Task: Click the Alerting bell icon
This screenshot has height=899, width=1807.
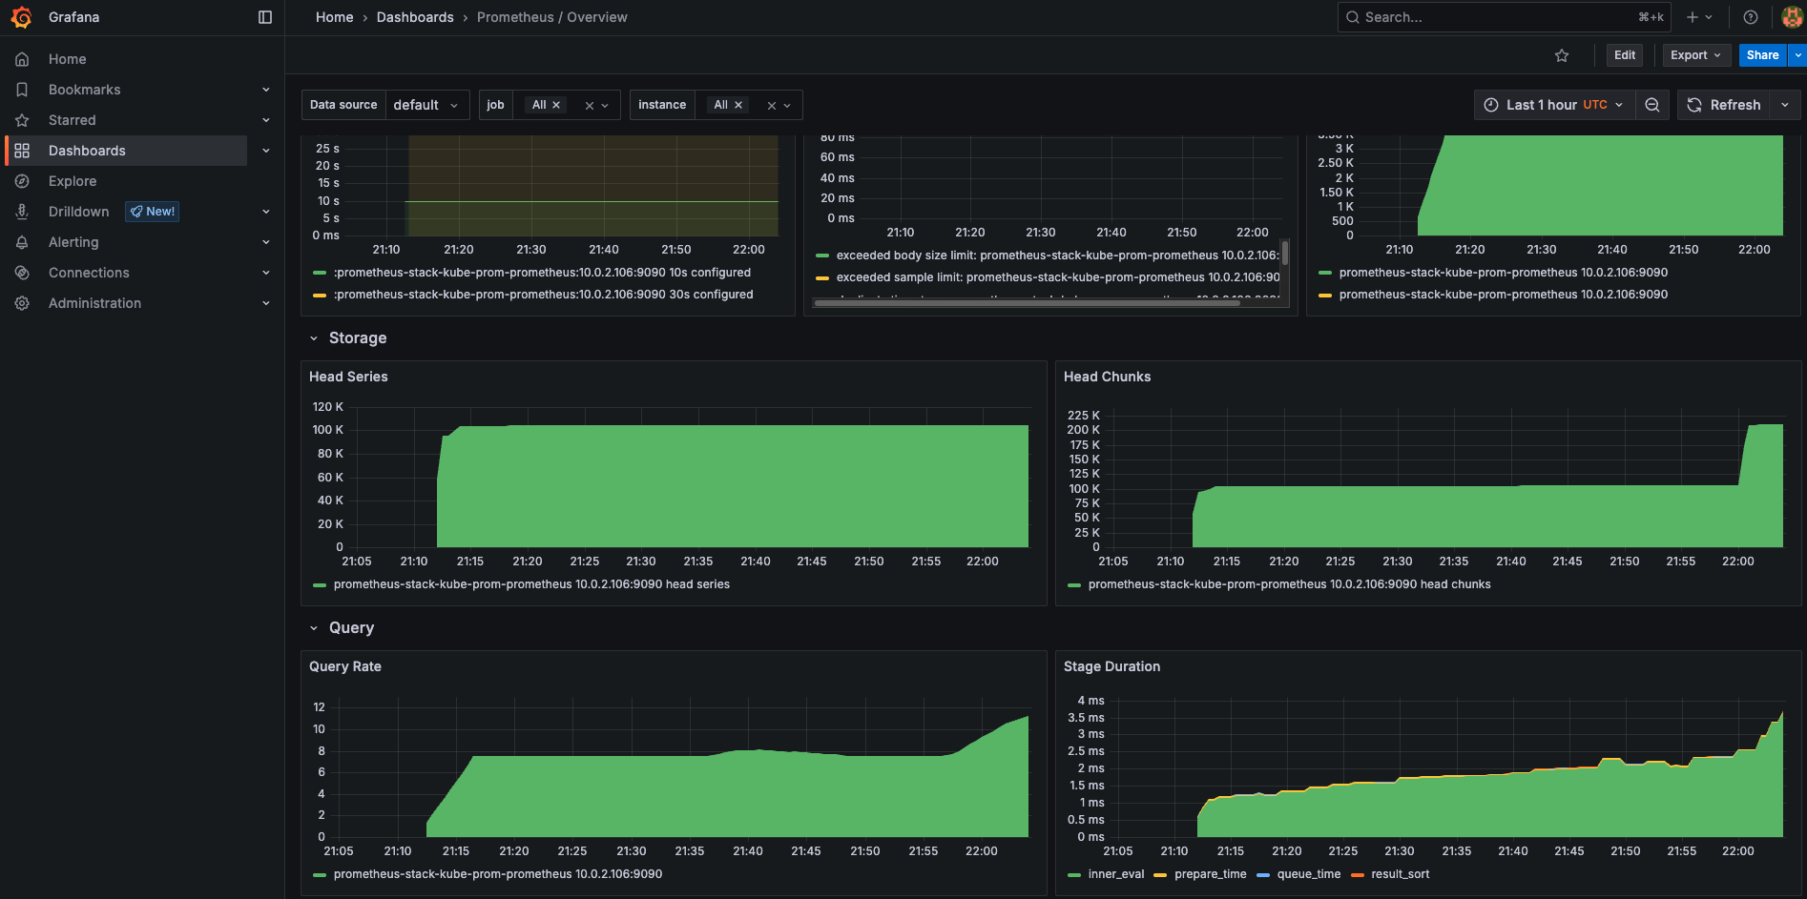Action: point(22,242)
